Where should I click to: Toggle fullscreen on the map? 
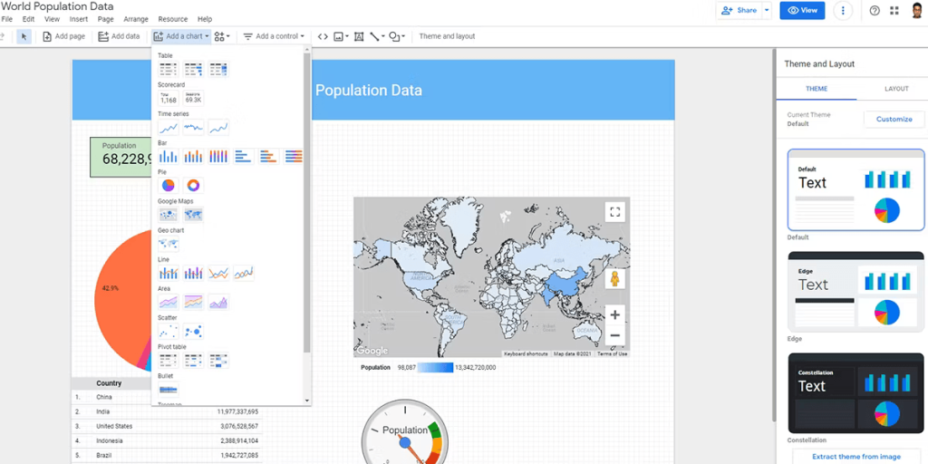tap(615, 212)
